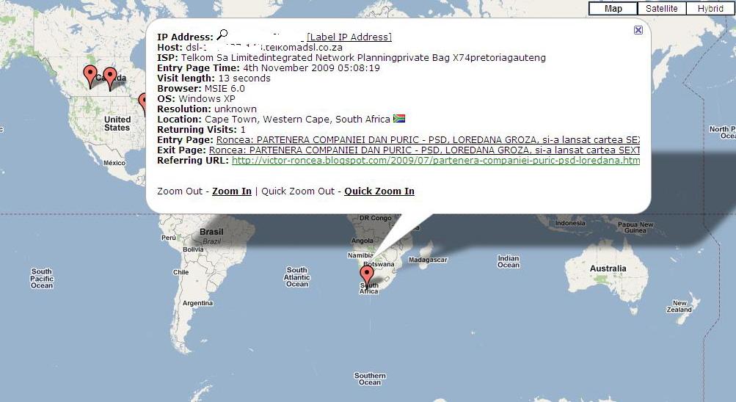Click the 'Australia' map label
Viewport: 736px width, 402px height.
(x=608, y=268)
